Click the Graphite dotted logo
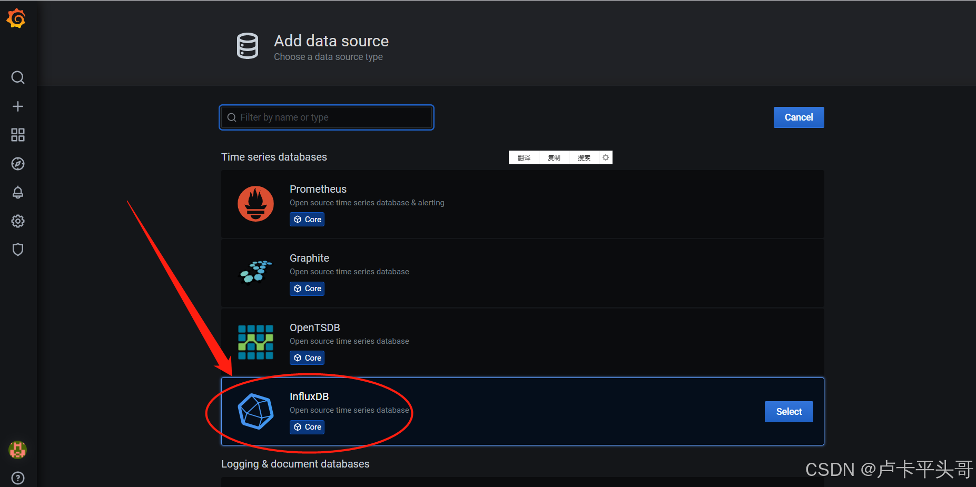The image size is (976, 487). point(255,272)
